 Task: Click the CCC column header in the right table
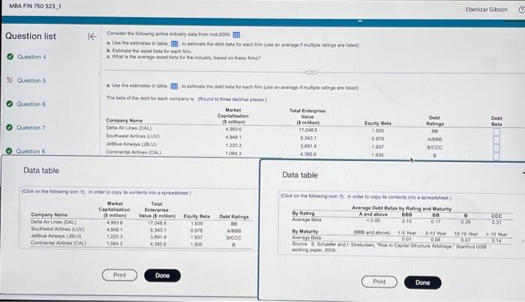tap(496, 216)
